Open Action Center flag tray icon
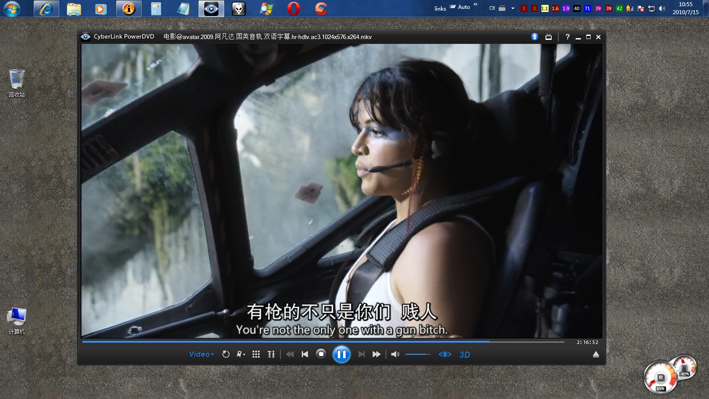Viewport: 709px width, 399px height. click(641, 8)
